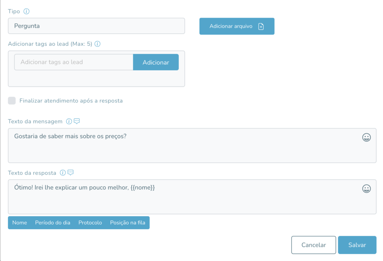The width and height of the screenshot is (383, 261).
Task: Click the Salvar button
Action: (x=357, y=245)
